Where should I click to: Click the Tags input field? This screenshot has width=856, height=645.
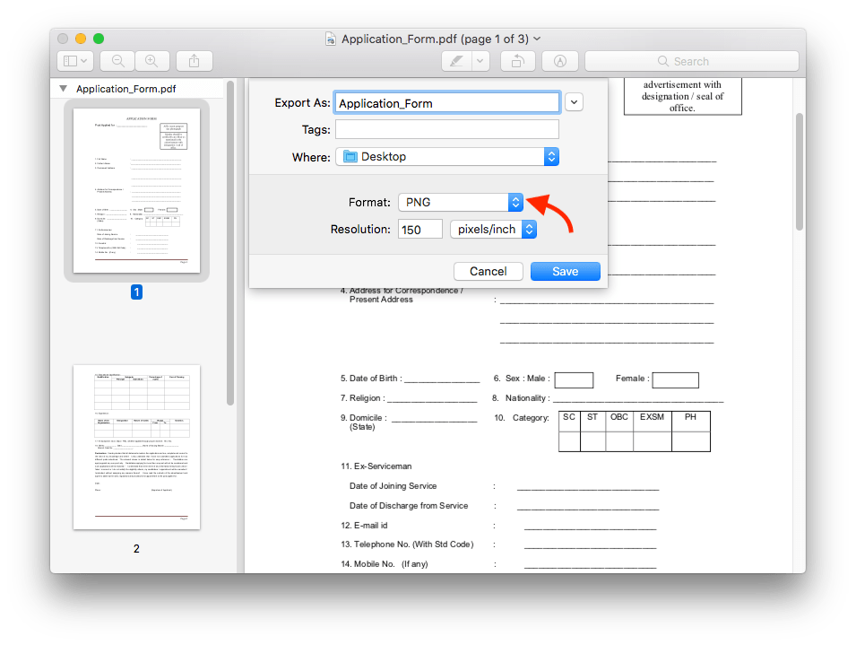coord(446,129)
